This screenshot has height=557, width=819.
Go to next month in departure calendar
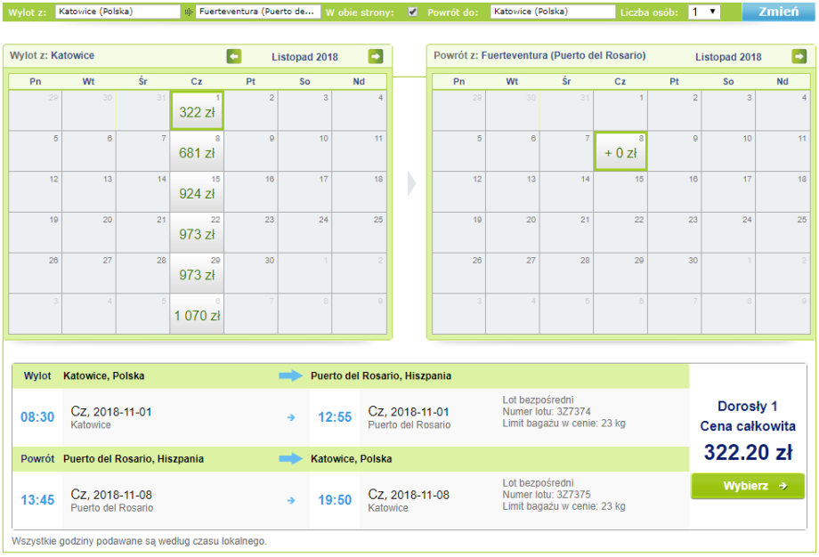tap(376, 57)
